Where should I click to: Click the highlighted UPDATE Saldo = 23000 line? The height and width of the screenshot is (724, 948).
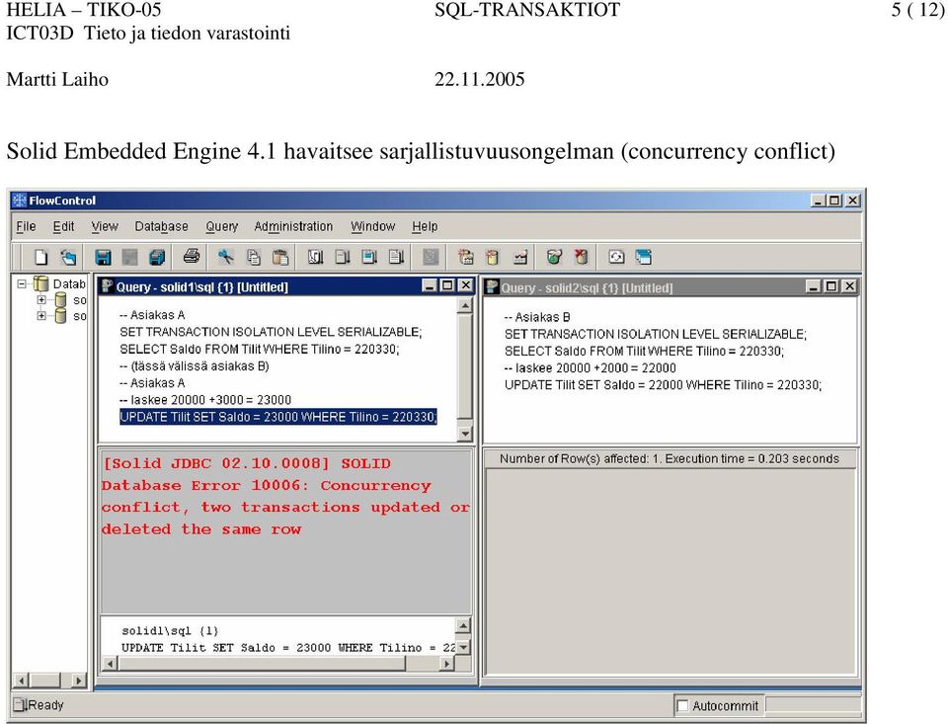278,417
